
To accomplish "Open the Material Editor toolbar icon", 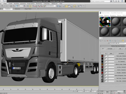I will (x=75, y=6).
